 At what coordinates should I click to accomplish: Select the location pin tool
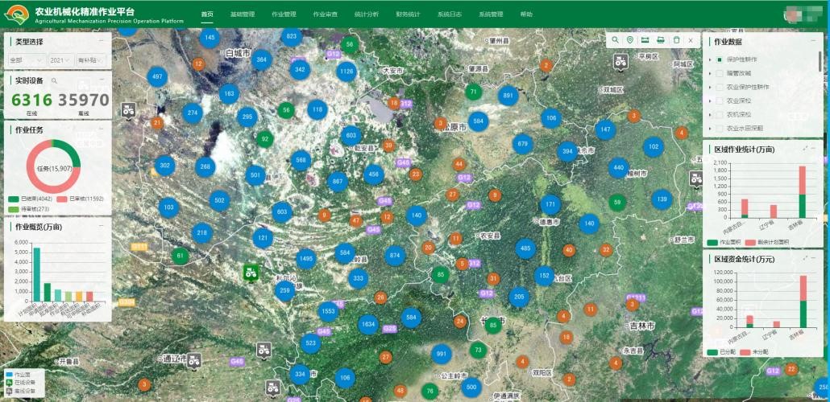630,40
